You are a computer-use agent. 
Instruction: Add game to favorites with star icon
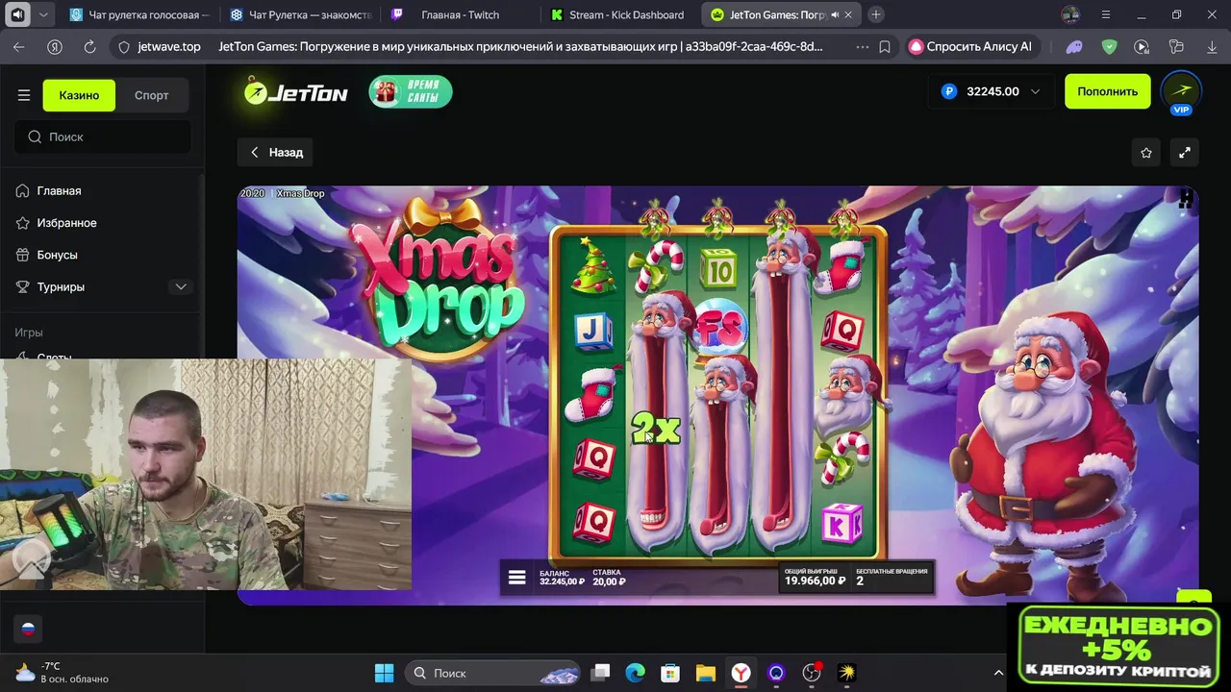[1146, 152]
